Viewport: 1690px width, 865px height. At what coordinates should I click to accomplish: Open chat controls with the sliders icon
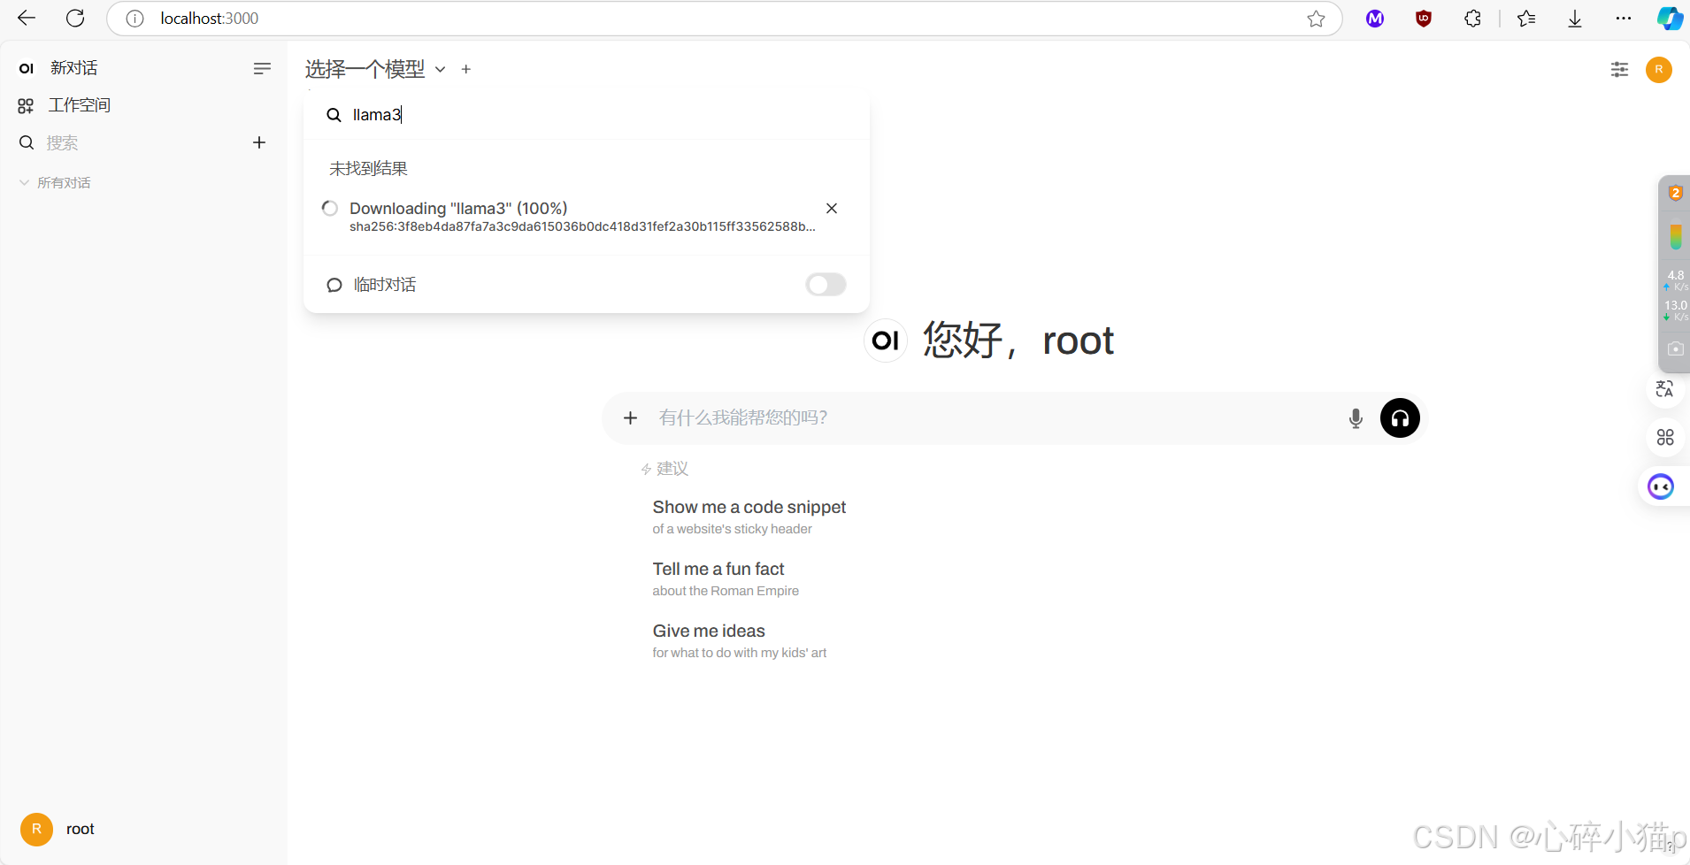tap(1619, 69)
